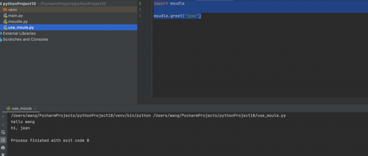The image size is (368, 156).
Task: Select the use_moule run tab
Action: pos(22,109)
